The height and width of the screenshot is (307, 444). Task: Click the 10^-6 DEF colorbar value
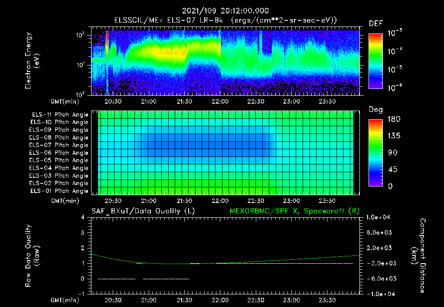coord(395,88)
